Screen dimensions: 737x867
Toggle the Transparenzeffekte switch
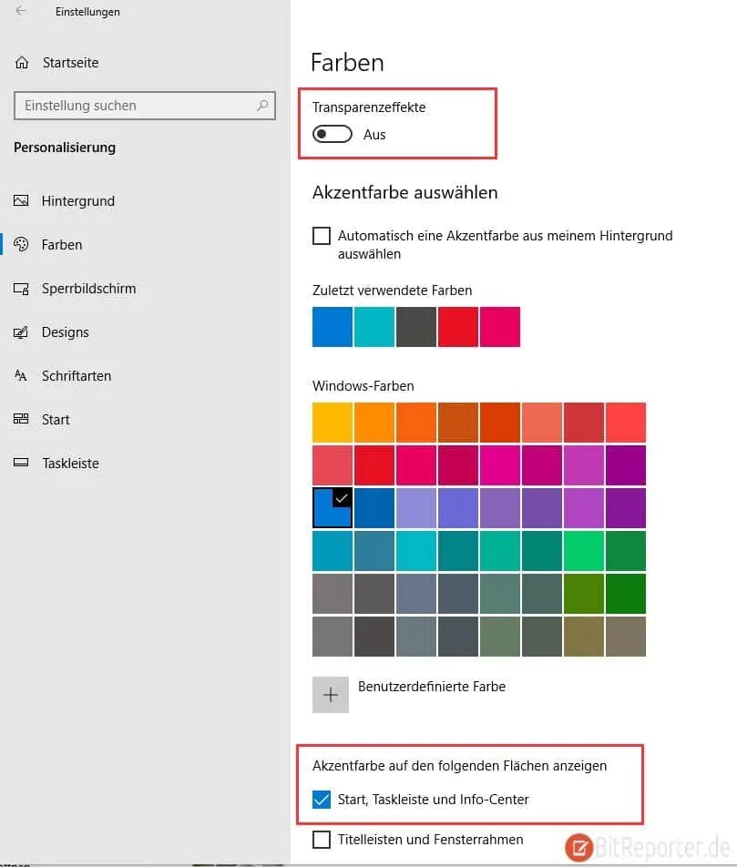pos(333,135)
